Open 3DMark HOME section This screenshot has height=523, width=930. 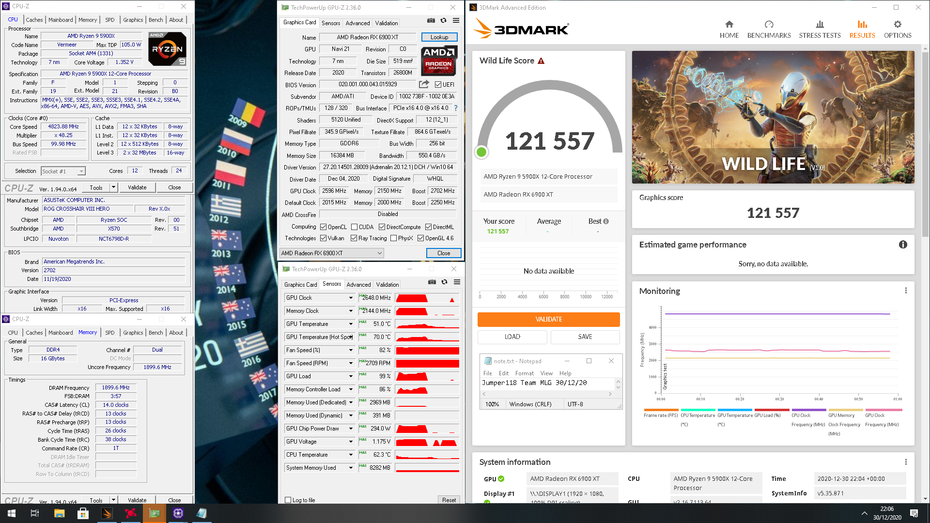click(729, 29)
